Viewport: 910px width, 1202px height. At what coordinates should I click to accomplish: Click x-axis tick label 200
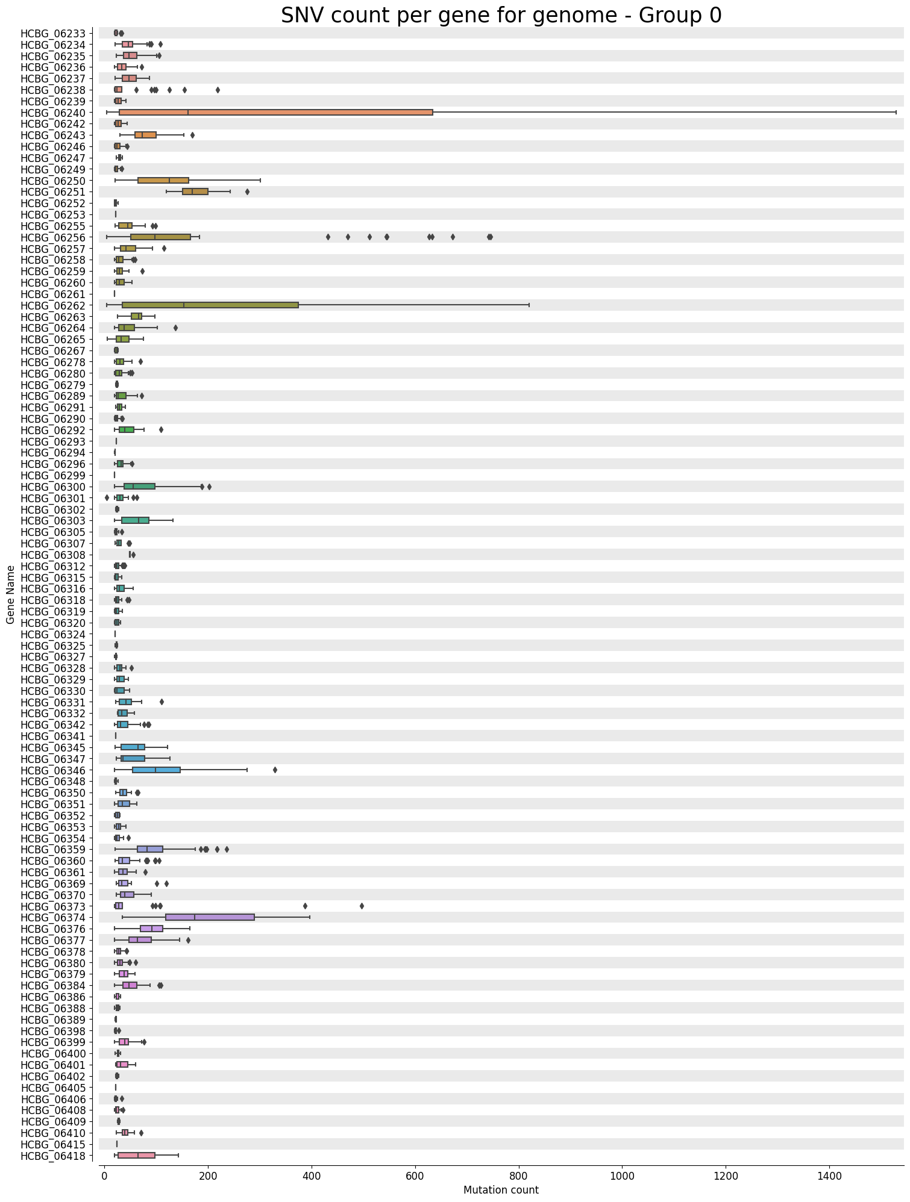[208, 1175]
